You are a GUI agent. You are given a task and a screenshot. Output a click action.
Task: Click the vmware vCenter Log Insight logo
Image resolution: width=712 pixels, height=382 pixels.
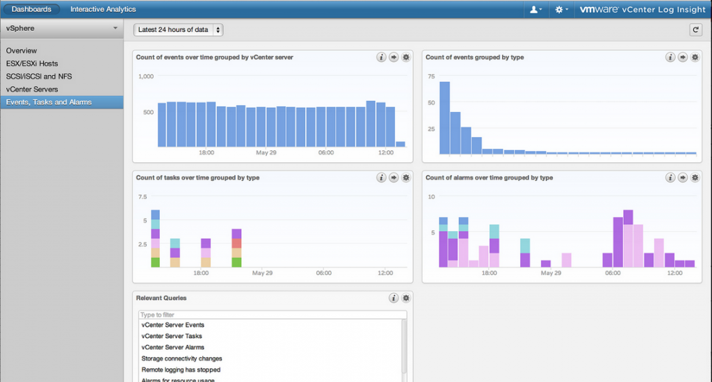pyautogui.click(x=642, y=9)
